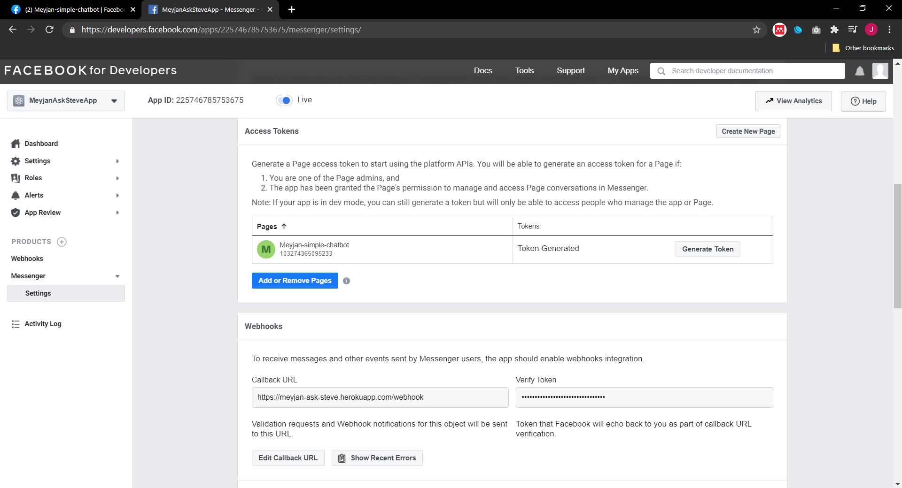Click Generate Token for Meyjan-simple-chatbot
Screen dimensions: 902x488
click(708, 249)
